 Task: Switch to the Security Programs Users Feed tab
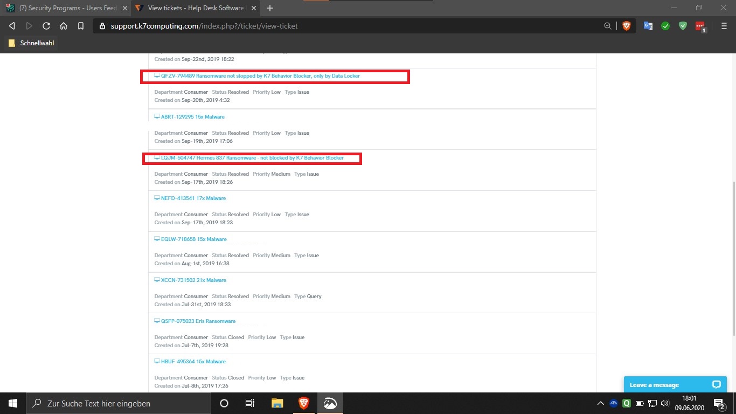click(x=66, y=8)
